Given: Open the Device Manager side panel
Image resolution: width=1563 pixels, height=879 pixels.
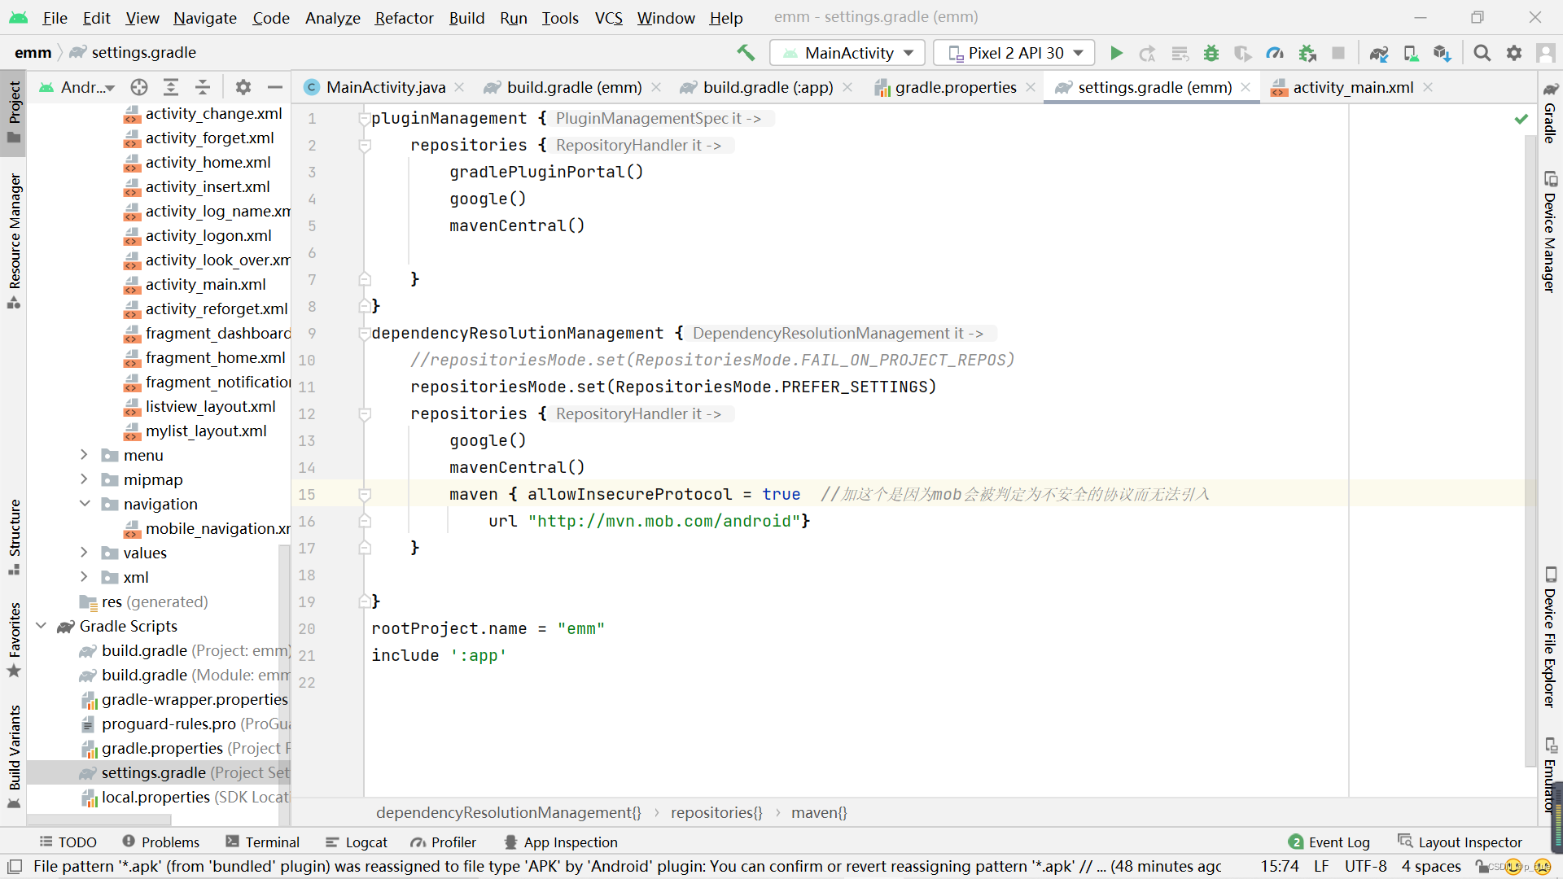Looking at the screenshot, I should 1550,232.
